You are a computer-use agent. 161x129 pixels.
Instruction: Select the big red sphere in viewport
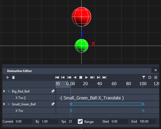(82, 17)
